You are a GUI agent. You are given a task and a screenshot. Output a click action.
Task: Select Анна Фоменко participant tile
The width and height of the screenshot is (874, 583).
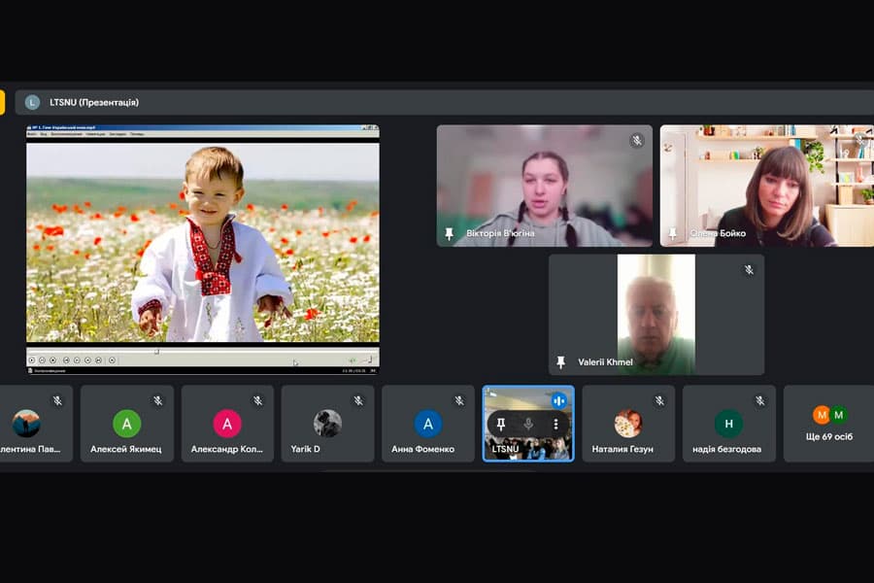tap(428, 424)
